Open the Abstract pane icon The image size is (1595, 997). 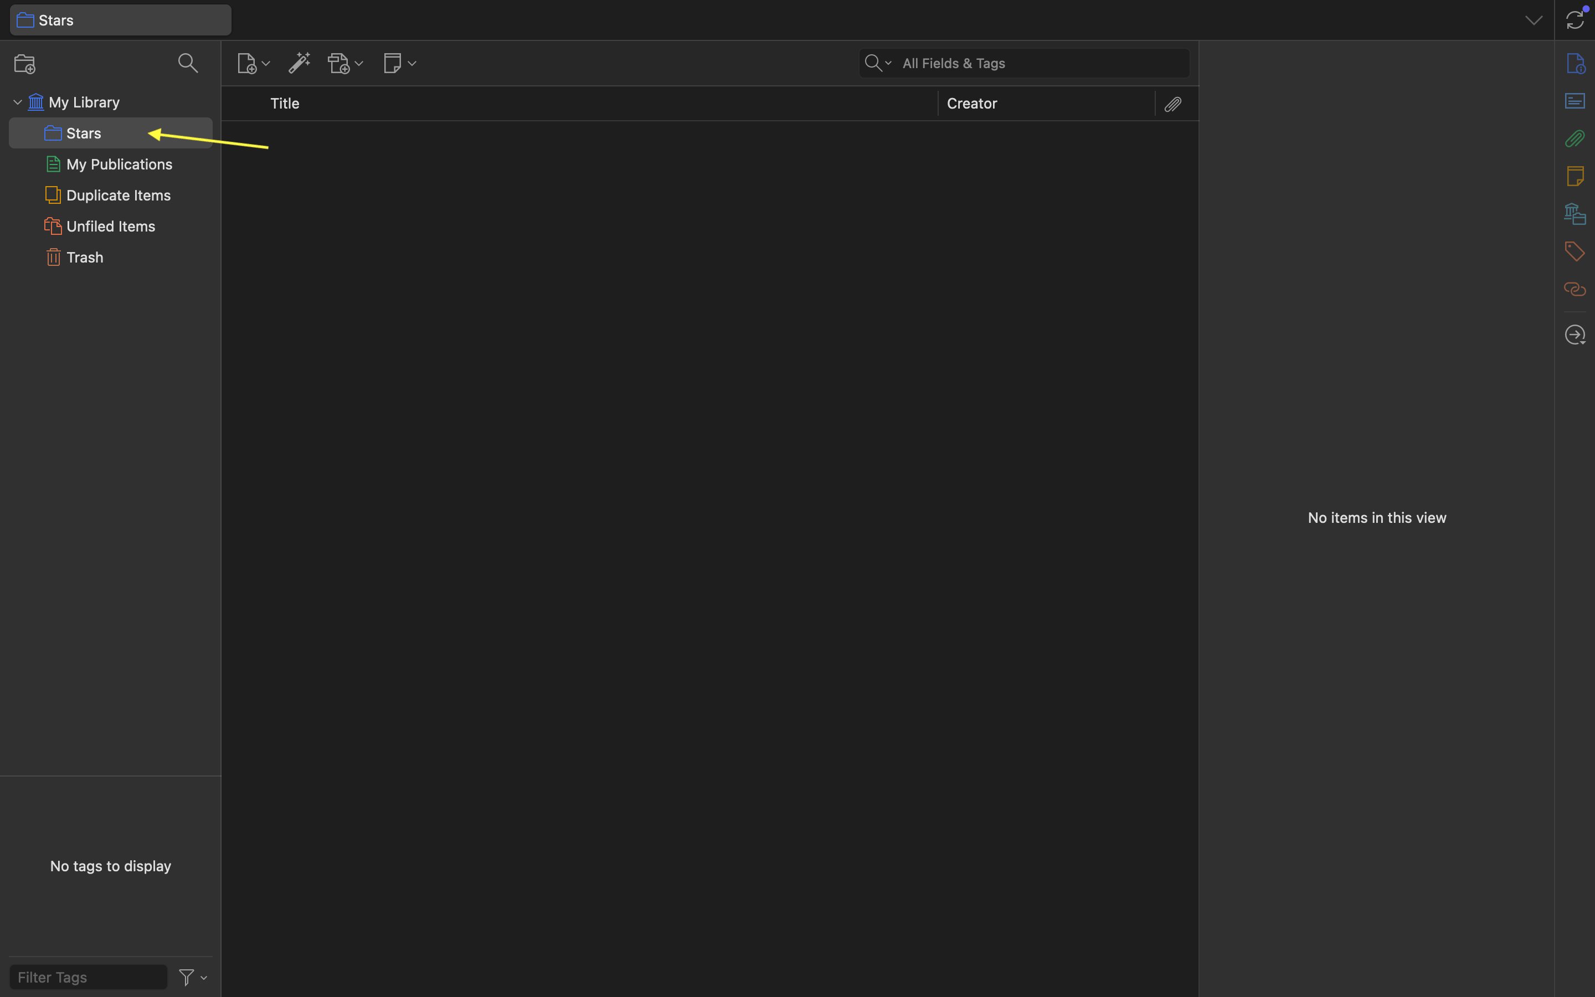point(1575,101)
